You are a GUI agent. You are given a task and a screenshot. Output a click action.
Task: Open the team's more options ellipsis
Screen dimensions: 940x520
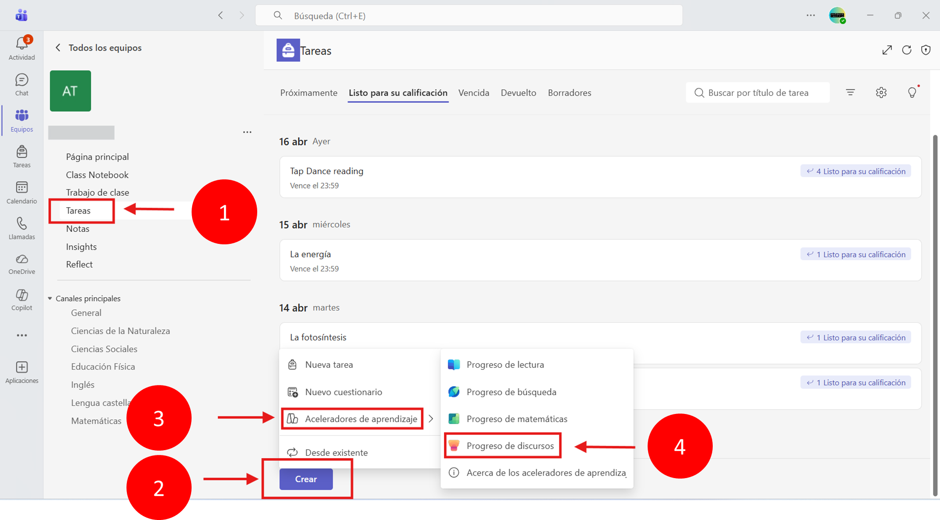point(247,132)
